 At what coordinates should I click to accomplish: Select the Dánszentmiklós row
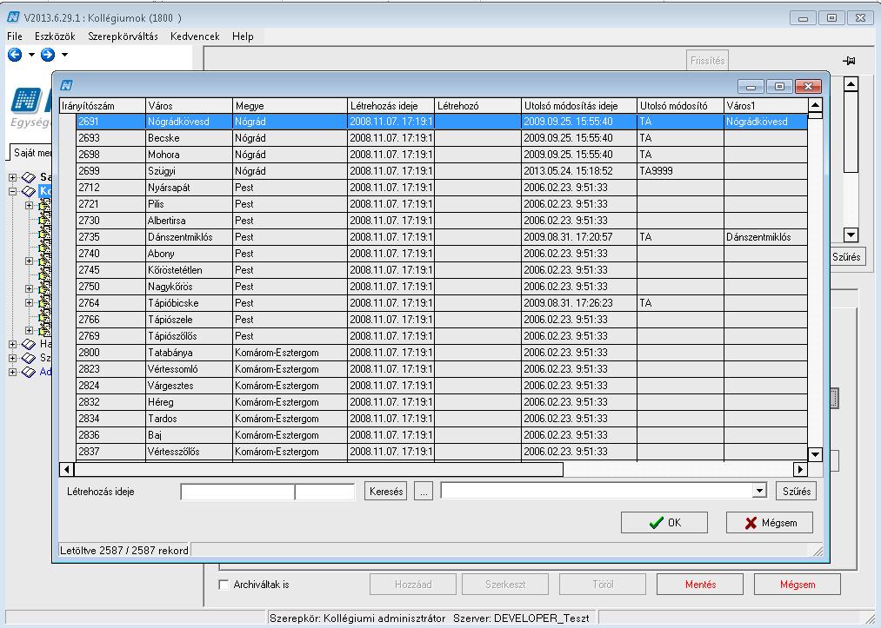(442, 237)
